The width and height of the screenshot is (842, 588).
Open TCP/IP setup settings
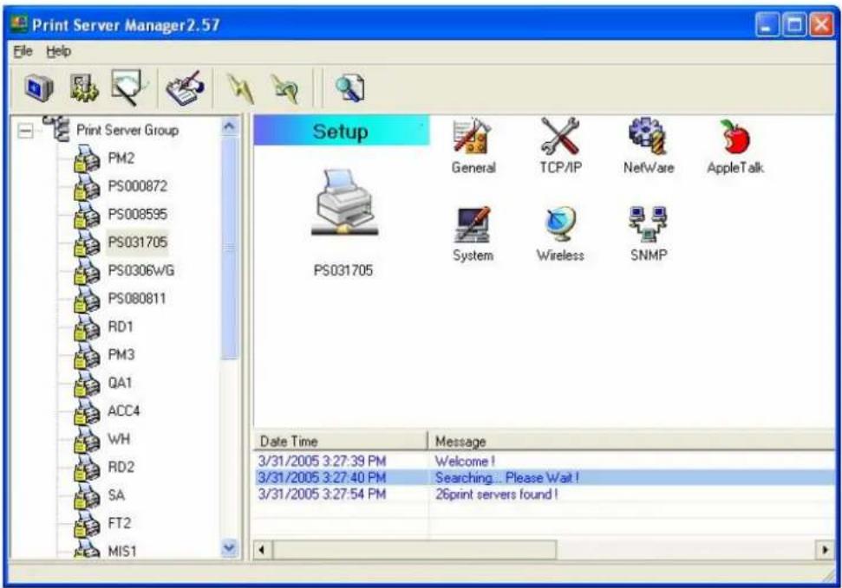click(x=560, y=146)
